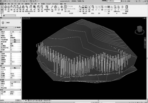The width and height of the screenshot is (148, 103).
Task: Open the Snaps settings
Action: pyautogui.click(x=12, y=8)
